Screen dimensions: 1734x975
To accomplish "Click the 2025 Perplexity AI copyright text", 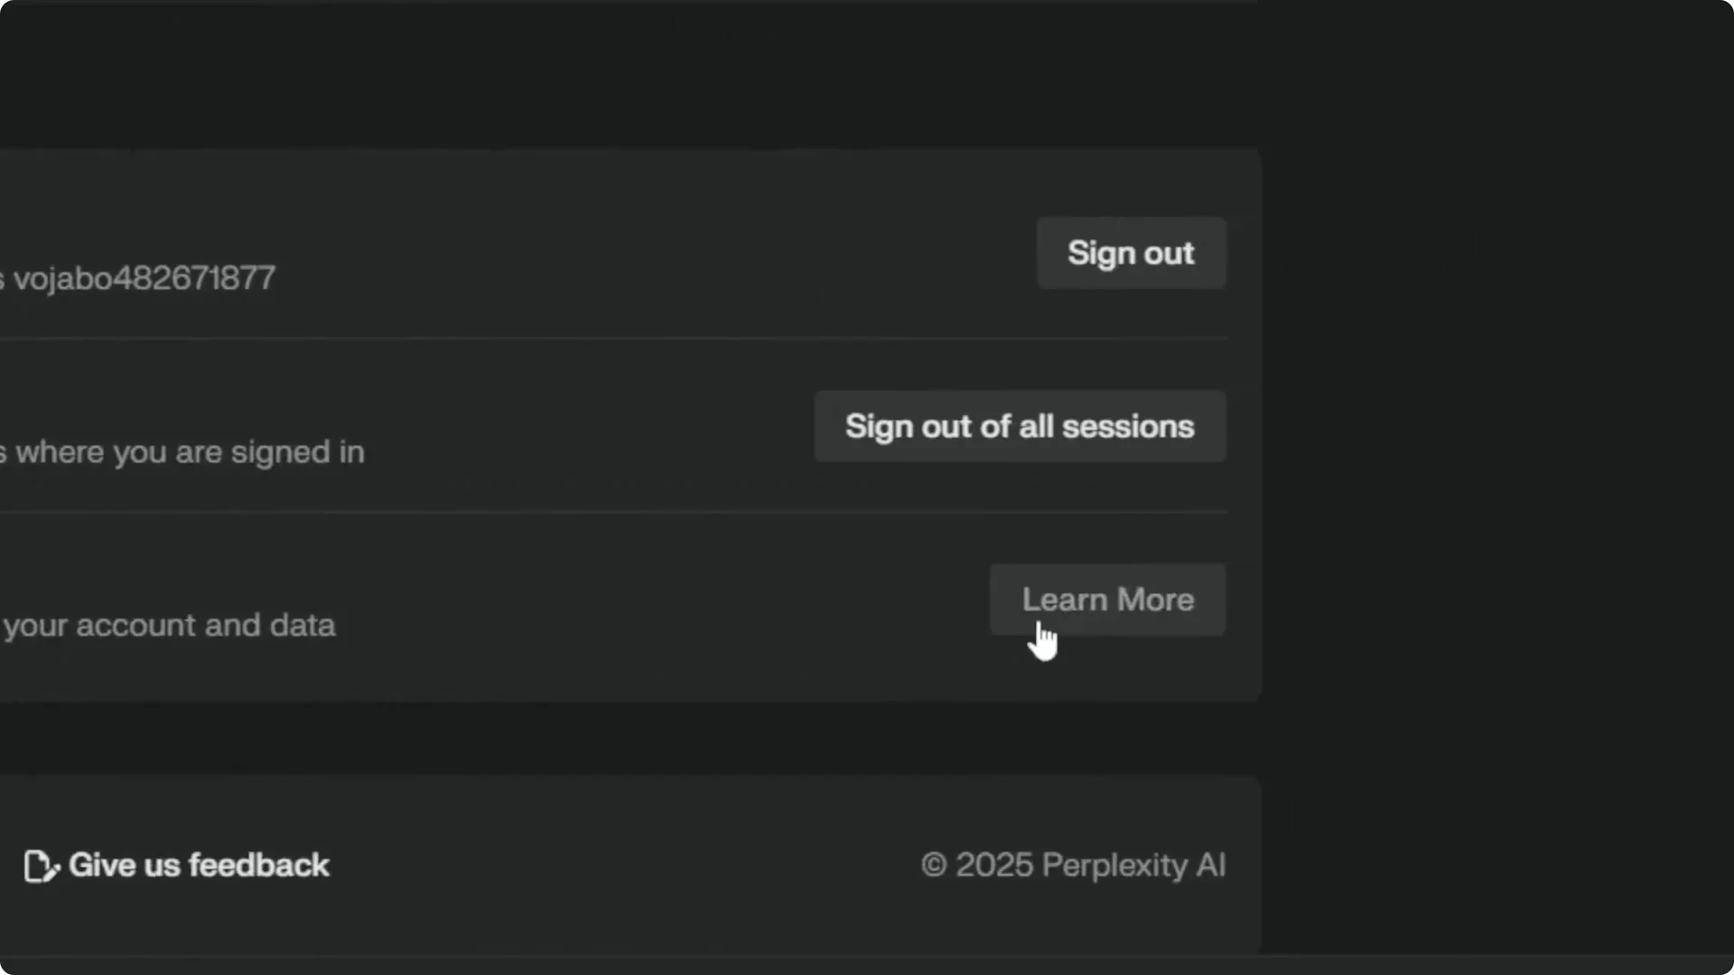I will (x=1073, y=865).
